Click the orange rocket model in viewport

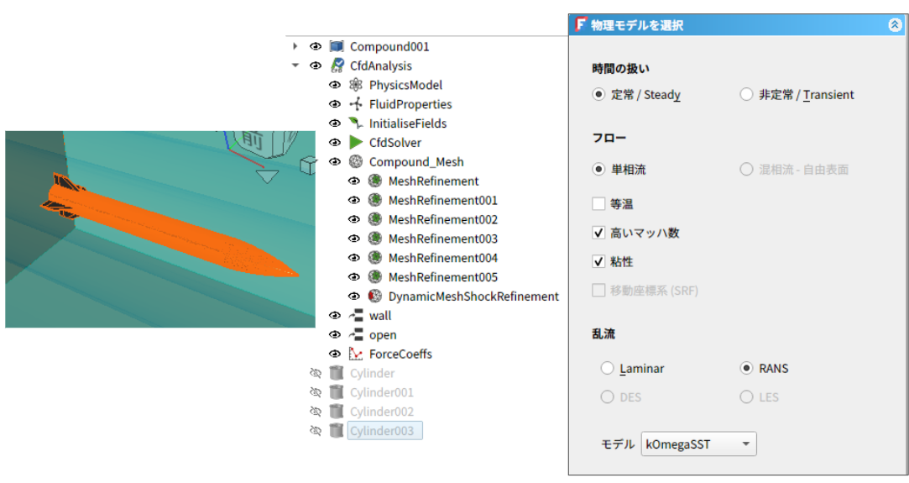[168, 227]
